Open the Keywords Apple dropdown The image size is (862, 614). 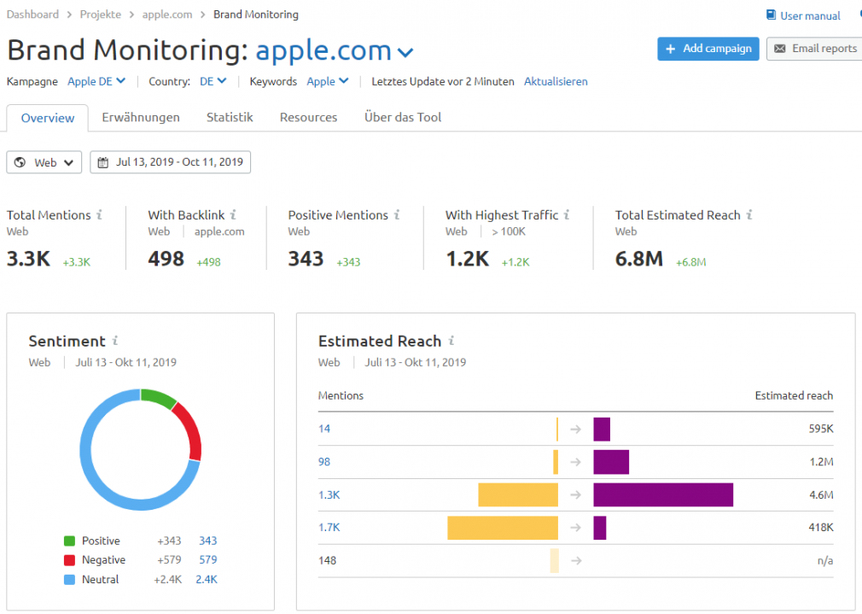tap(327, 81)
